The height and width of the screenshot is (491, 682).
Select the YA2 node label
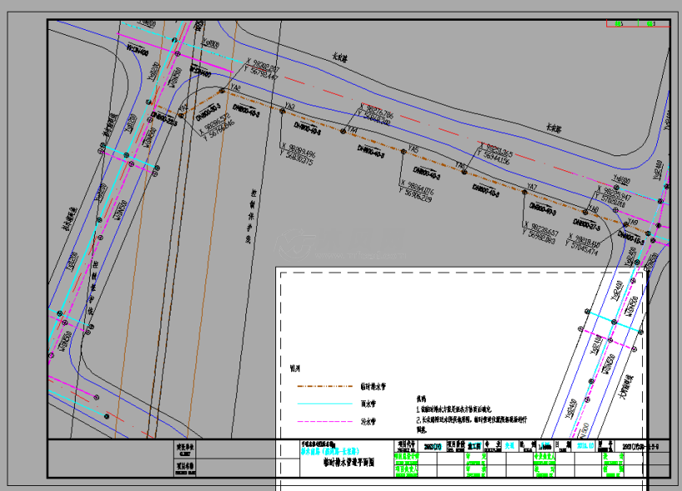point(235,87)
